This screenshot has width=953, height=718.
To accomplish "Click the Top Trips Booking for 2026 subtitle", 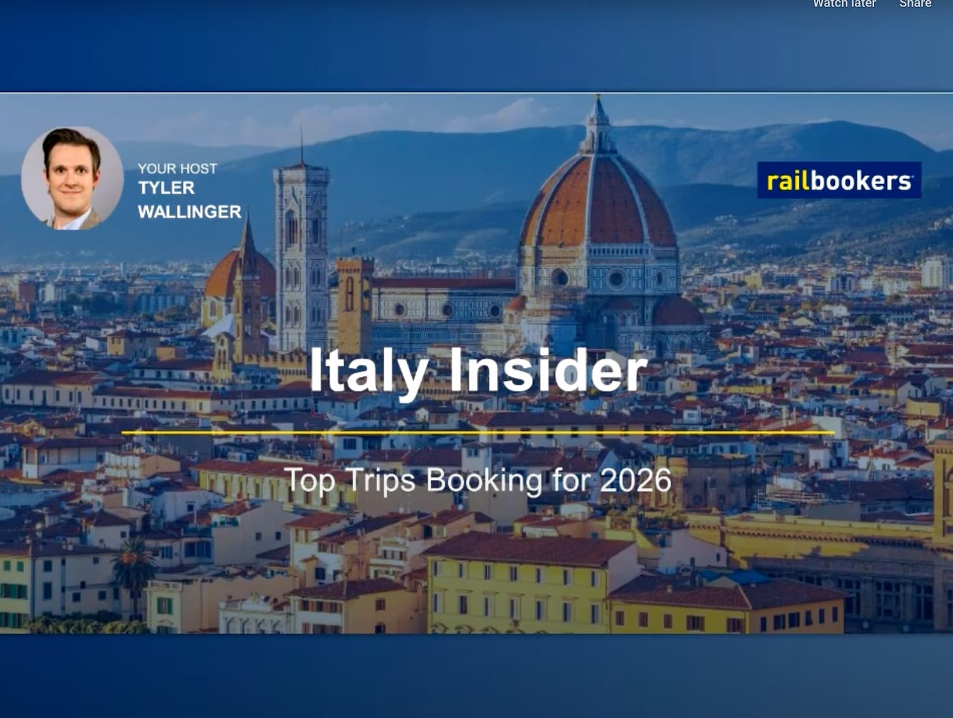I will (x=477, y=480).
